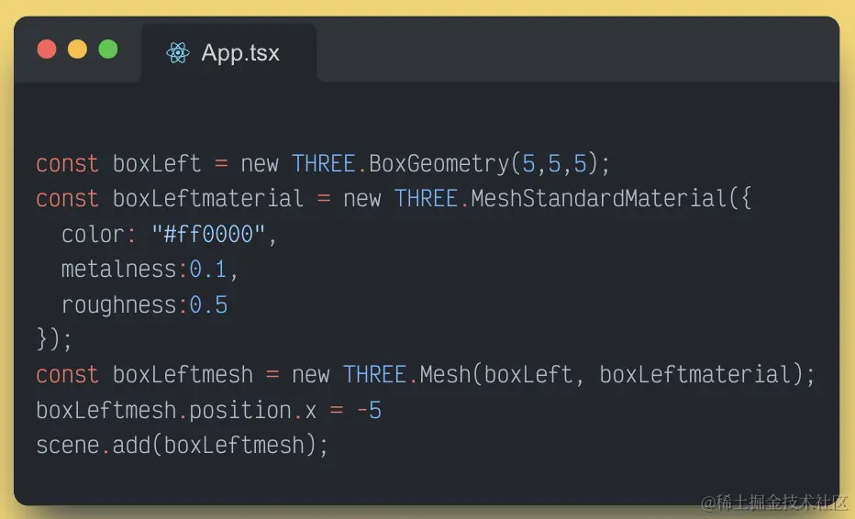The height and width of the screenshot is (519, 855).
Task: Click the roughness value 0.5
Action: [208, 304]
